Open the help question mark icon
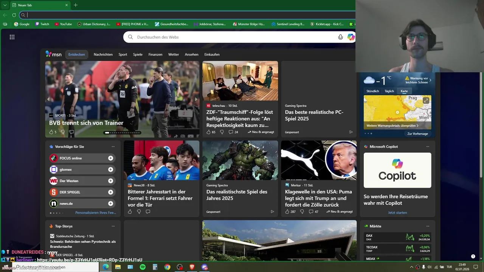Viewport: 484px width, 272px height. (x=473, y=257)
